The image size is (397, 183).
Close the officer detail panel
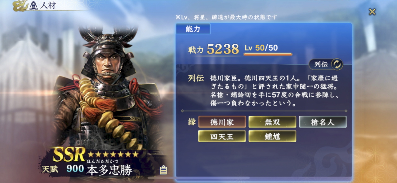(x=372, y=12)
